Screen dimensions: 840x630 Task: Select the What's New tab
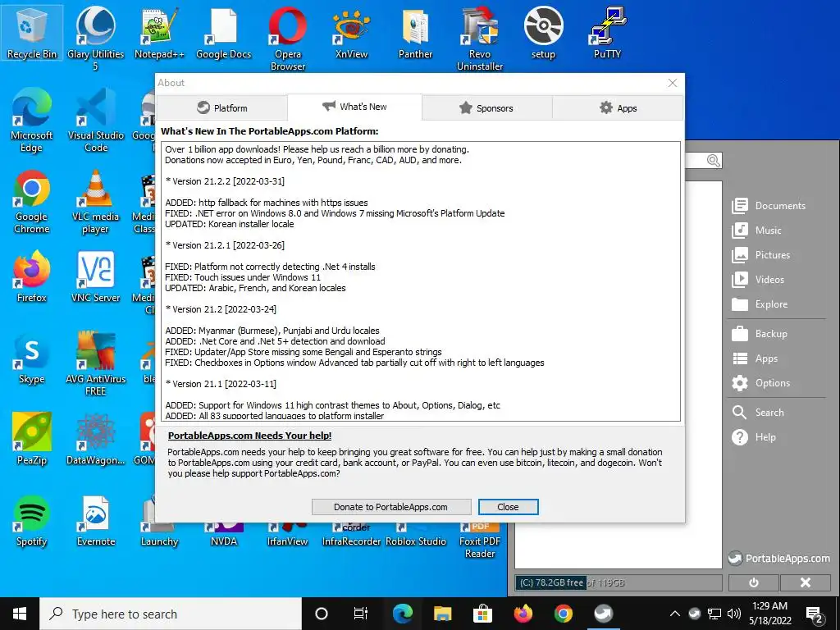pyautogui.click(x=354, y=107)
